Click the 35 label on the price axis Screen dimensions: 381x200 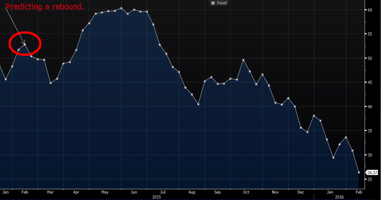370,131
